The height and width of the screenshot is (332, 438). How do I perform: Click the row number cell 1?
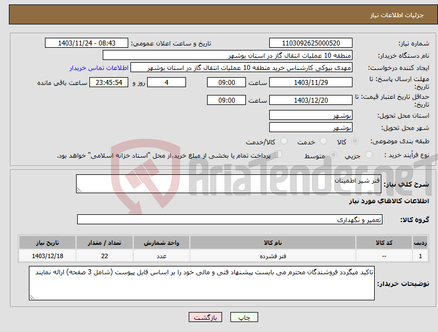coord(420,256)
